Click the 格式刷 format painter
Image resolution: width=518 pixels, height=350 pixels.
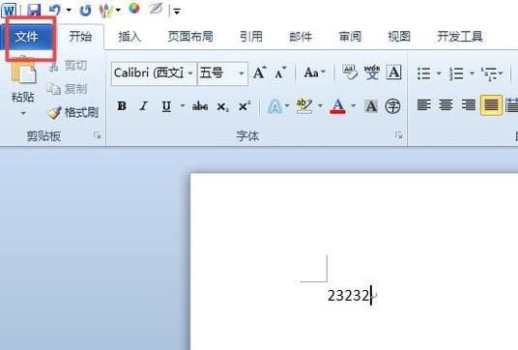point(73,113)
